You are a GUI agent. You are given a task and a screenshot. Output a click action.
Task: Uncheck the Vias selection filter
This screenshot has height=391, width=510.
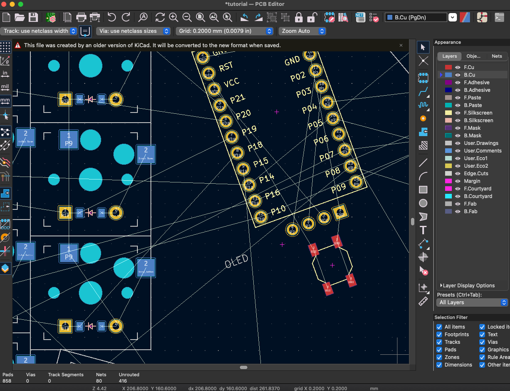482,342
